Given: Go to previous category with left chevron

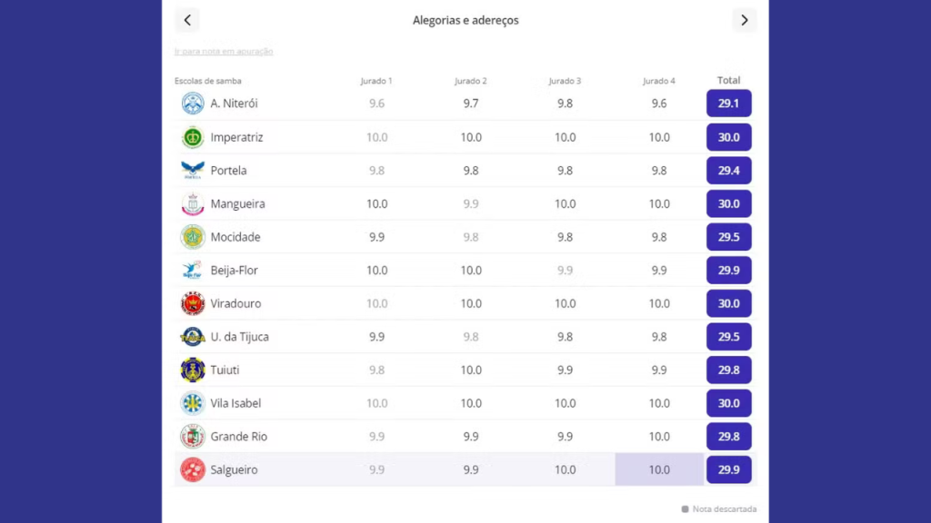Looking at the screenshot, I should (187, 20).
